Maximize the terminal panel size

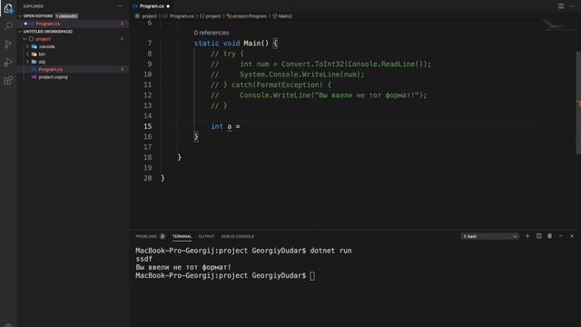click(561, 236)
